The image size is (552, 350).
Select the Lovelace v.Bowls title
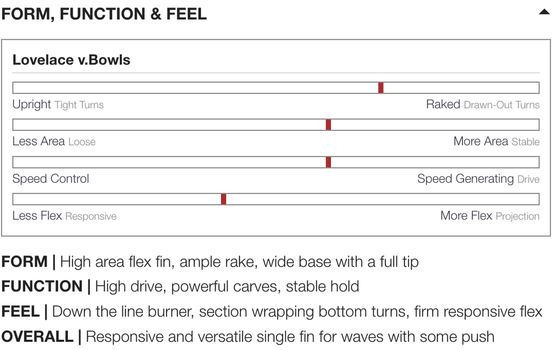click(71, 60)
